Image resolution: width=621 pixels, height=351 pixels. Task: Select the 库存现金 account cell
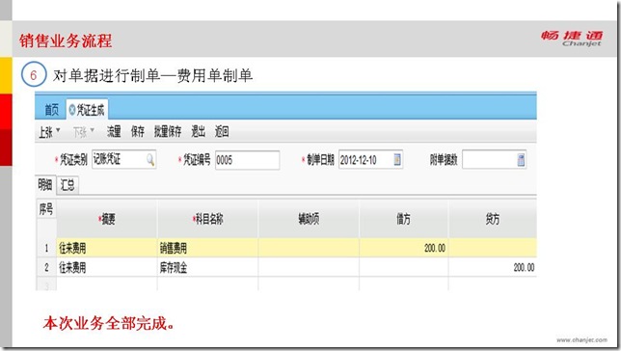pos(208,267)
